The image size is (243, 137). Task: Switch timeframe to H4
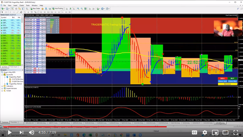[x=59, y=12]
